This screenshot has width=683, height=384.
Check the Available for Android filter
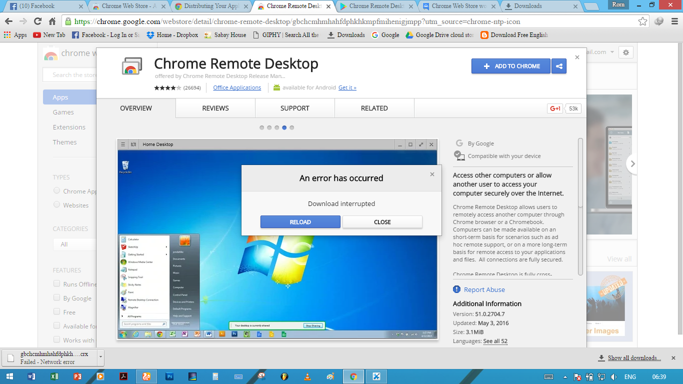[x=56, y=326]
